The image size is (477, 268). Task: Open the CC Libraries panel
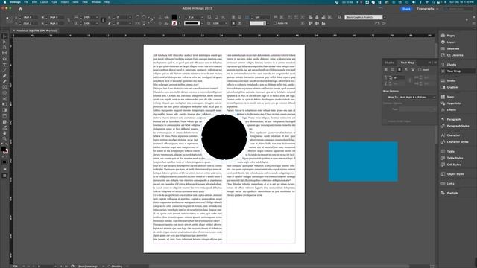click(455, 55)
